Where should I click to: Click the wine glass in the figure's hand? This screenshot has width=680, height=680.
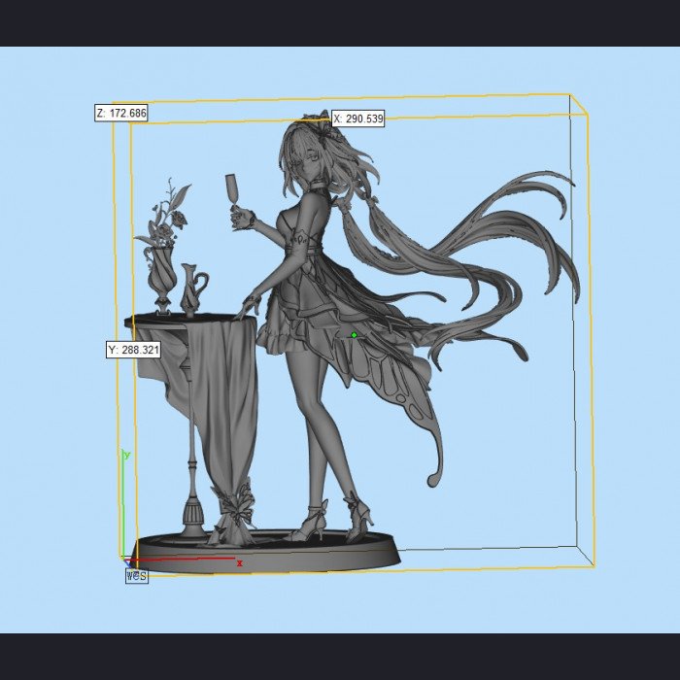click(x=232, y=193)
